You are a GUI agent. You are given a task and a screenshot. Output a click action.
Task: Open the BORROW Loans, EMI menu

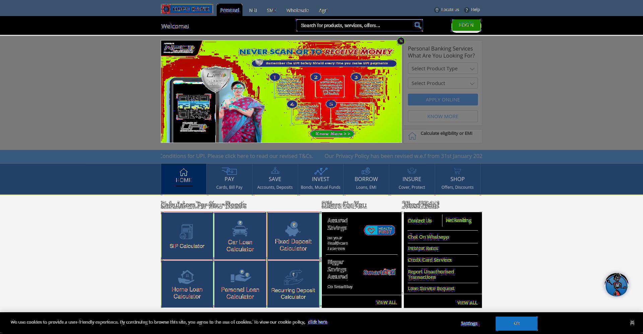366,179
